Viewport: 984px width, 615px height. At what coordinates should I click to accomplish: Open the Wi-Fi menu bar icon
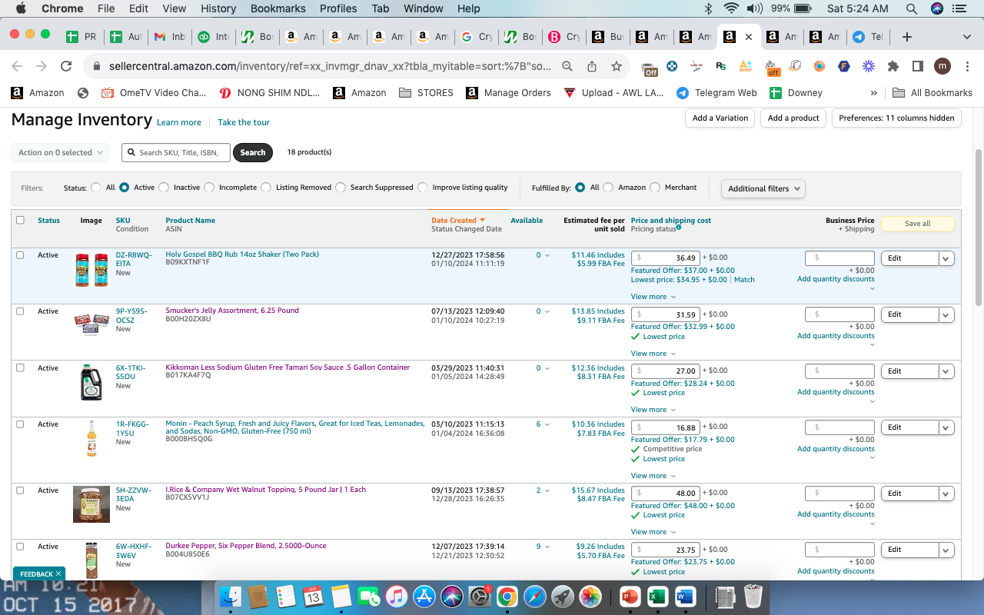731,8
